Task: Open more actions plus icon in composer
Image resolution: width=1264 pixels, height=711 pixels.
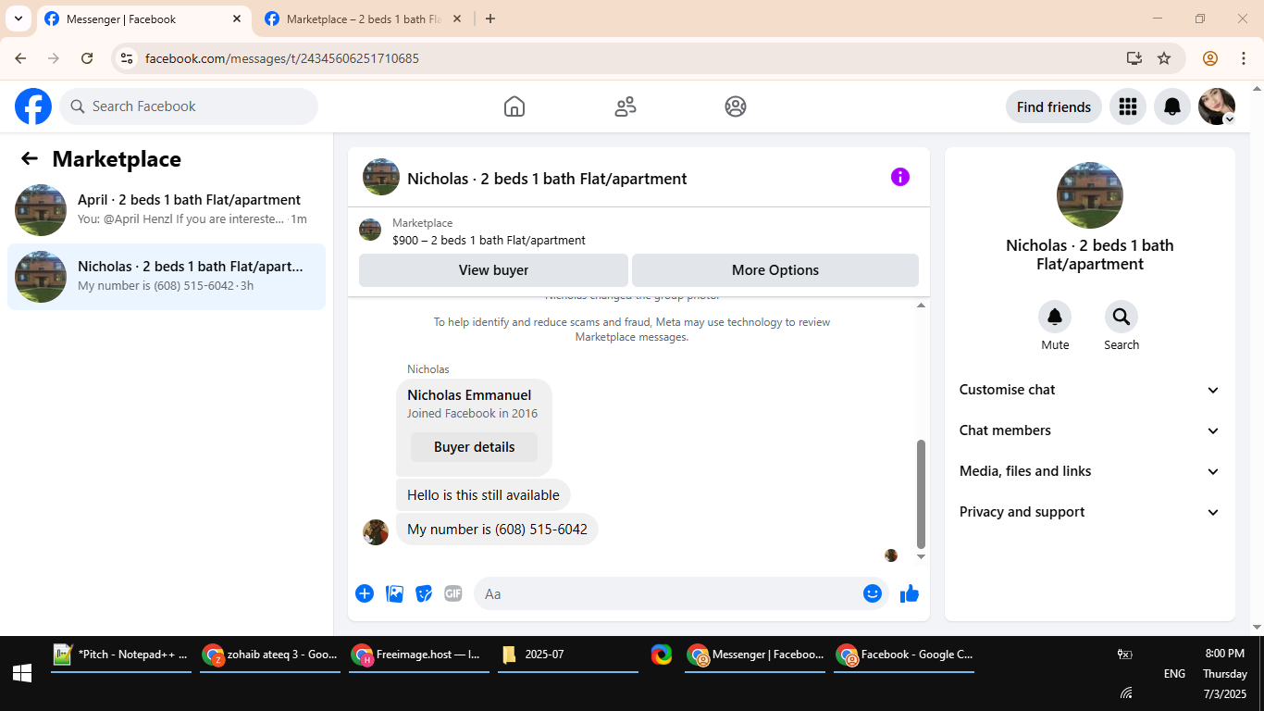Action: coord(365,593)
